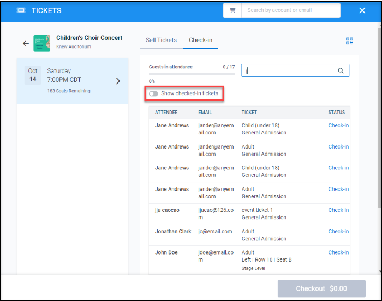Click the guests in attendance progress bar
382x301 pixels.
coord(192,74)
